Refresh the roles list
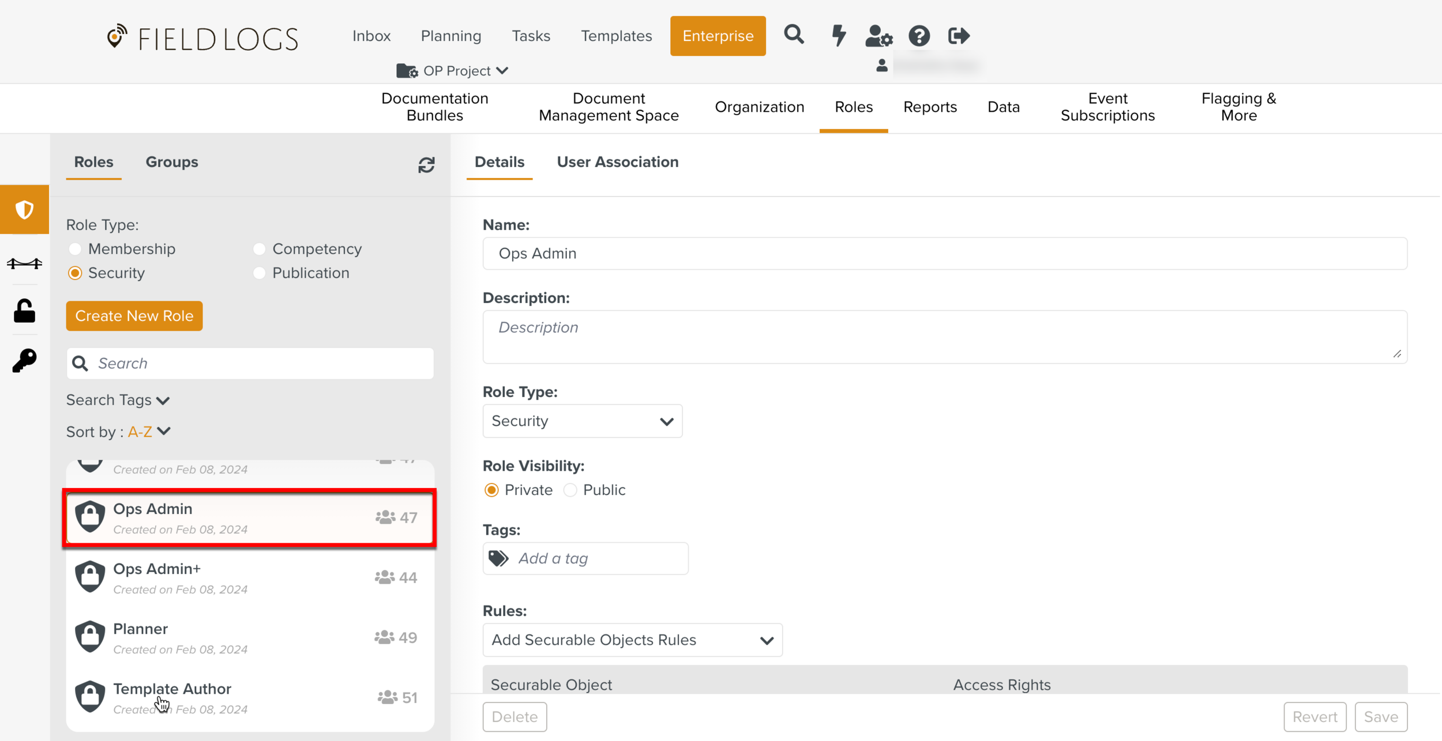 (426, 165)
